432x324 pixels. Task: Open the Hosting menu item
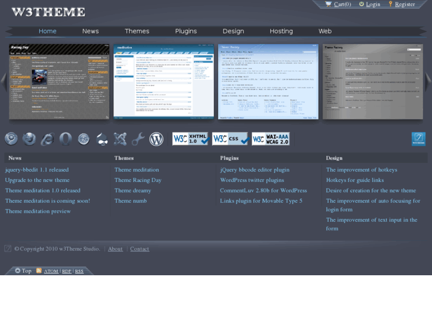(x=281, y=31)
